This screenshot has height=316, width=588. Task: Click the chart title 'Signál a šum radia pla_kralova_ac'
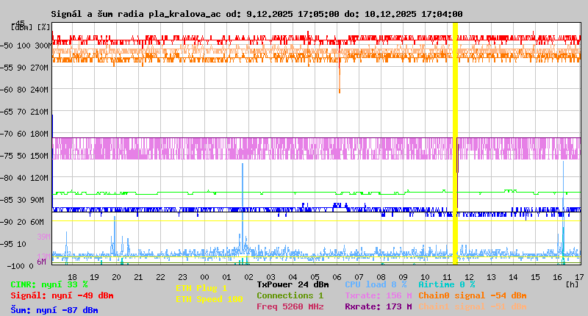click(x=136, y=14)
